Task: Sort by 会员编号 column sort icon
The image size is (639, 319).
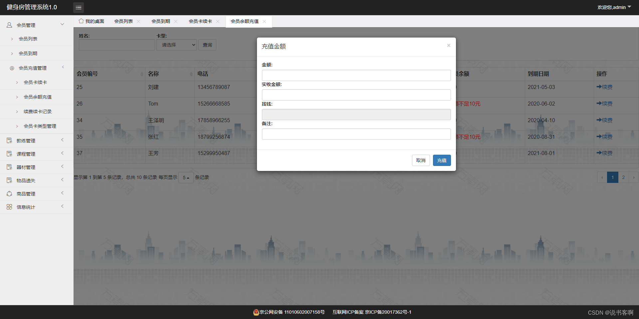Action: coord(142,74)
